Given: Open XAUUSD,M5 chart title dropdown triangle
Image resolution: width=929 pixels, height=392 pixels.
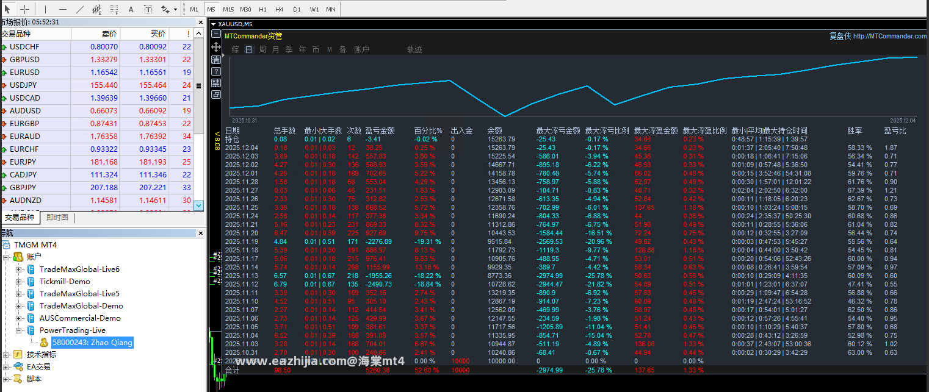Looking at the screenshot, I should pyautogui.click(x=213, y=24).
